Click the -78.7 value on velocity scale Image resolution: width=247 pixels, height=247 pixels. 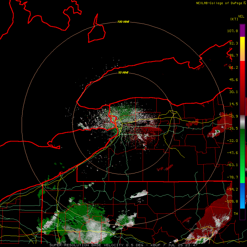coord(232,177)
